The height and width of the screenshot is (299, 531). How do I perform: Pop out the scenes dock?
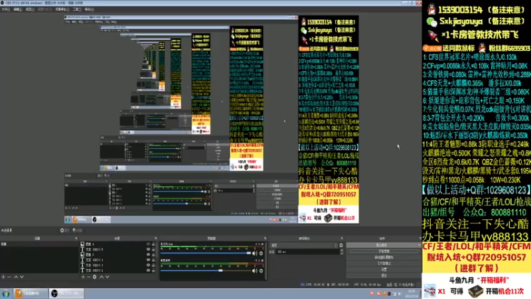(x=76, y=239)
